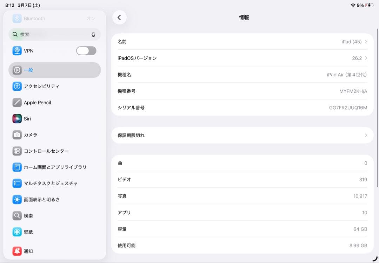
Task: Click the 曲 row label
Action: pyautogui.click(x=120, y=163)
